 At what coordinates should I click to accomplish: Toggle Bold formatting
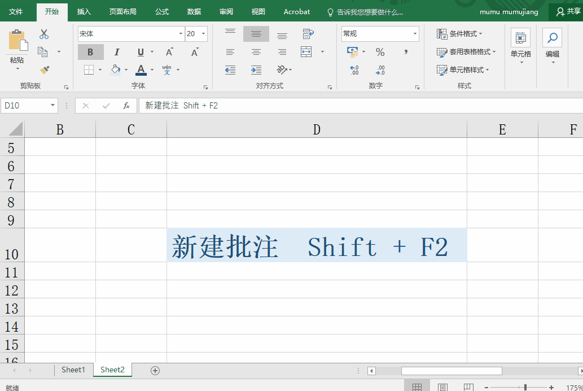coord(90,52)
